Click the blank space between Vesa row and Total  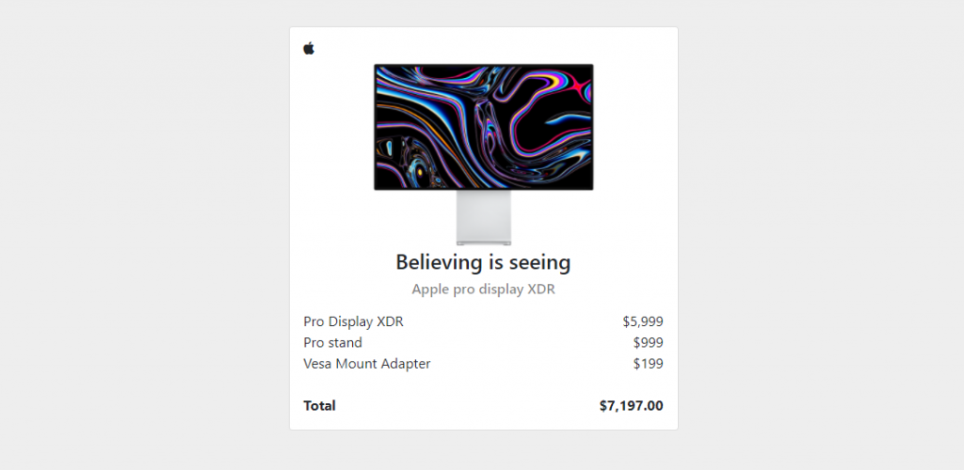pos(483,385)
